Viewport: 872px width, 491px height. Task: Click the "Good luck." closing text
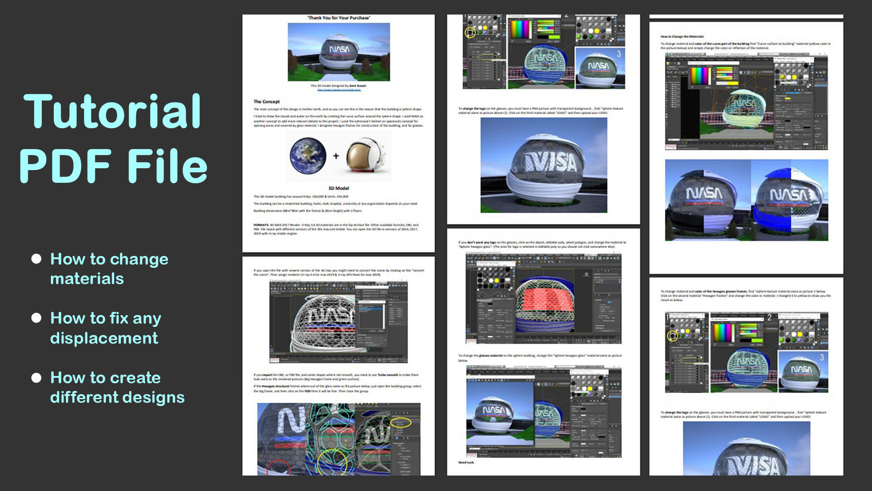[466, 462]
